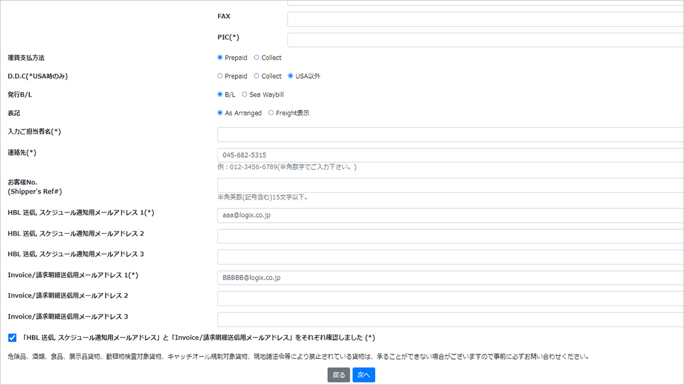Choose Collect under D.D.C option
The height and width of the screenshot is (385, 684).
[257, 76]
